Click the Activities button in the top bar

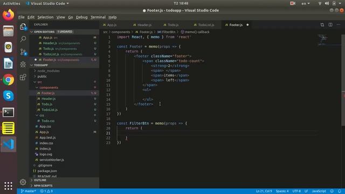tap(11, 3)
